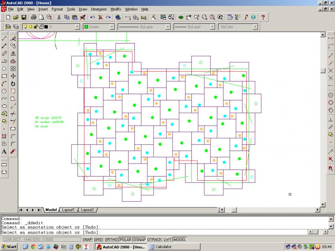Screen dimensions: 335x251
Task: Choose the Erase modify tool
Action: (x=13, y=38)
